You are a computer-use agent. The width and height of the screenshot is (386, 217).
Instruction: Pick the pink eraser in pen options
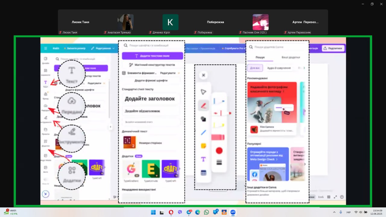click(x=218, y=137)
